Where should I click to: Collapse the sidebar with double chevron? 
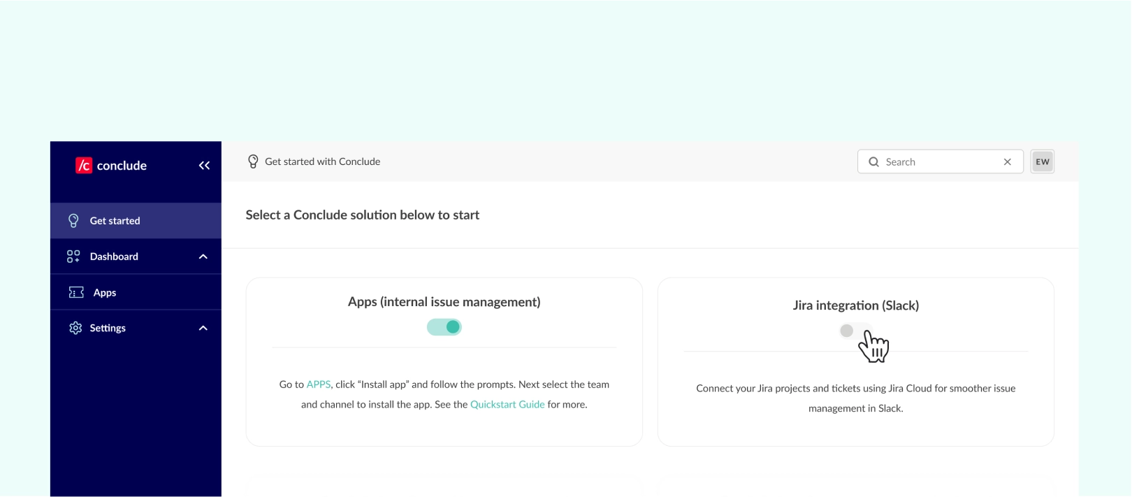[204, 166]
